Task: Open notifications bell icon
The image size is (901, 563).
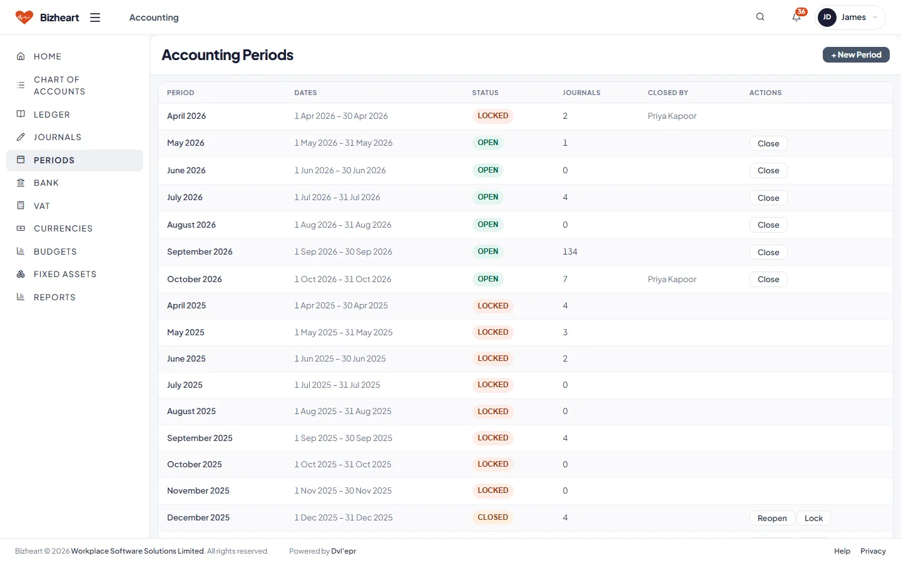Action: click(x=797, y=17)
